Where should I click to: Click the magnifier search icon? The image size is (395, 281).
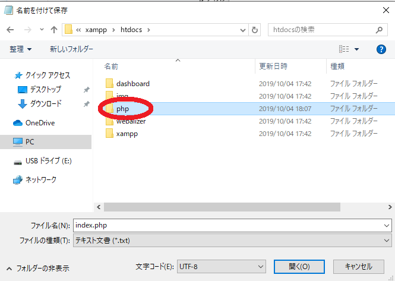[379, 30]
